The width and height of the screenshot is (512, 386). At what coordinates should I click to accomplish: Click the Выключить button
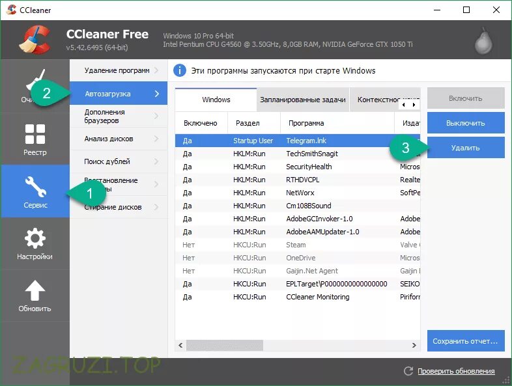click(466, 123)
